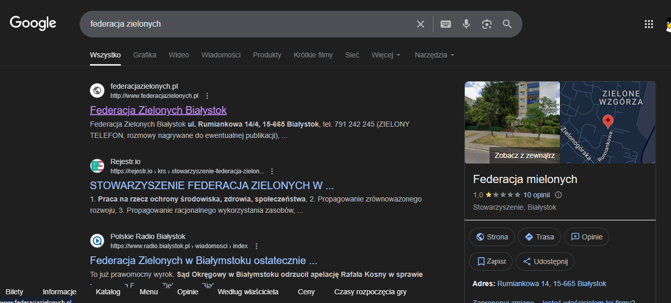Open the Google apps grid

(649, 24)
